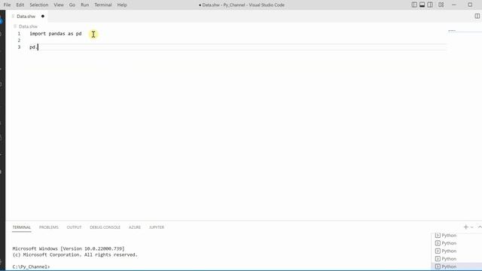
Task: Open Customize Layout icon
Action: pos(441,5)
